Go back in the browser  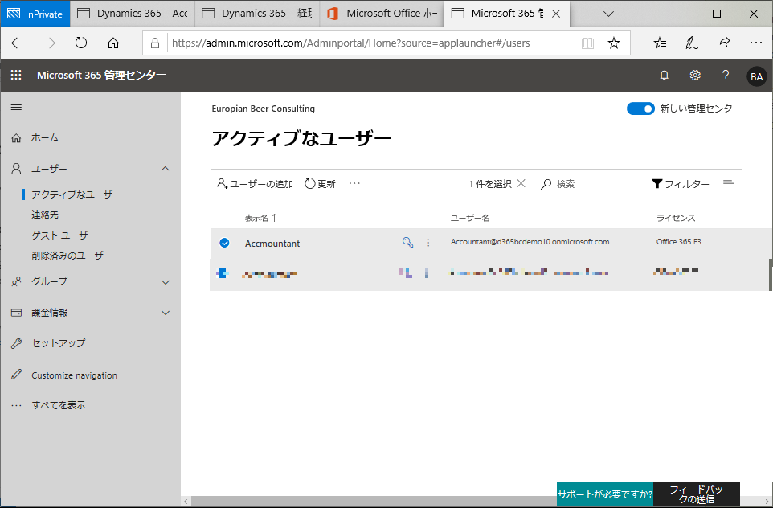(17, 43)
